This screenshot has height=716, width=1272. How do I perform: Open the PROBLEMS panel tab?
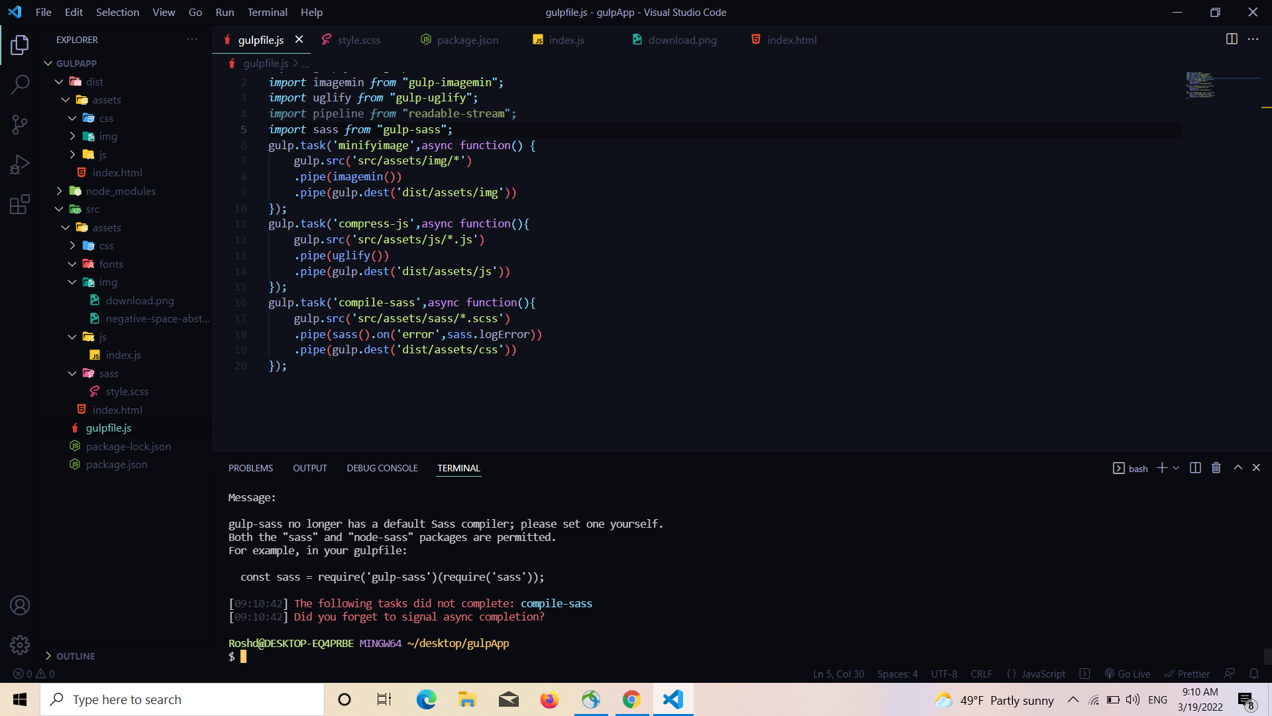point(250,468)
